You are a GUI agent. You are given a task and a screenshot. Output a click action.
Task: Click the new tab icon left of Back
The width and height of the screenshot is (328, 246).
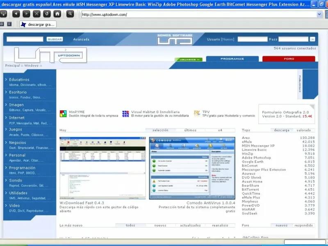(4, 14)
